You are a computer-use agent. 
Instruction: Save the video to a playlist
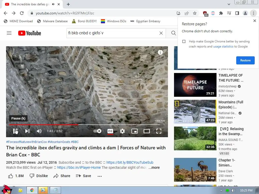point(83,176)
